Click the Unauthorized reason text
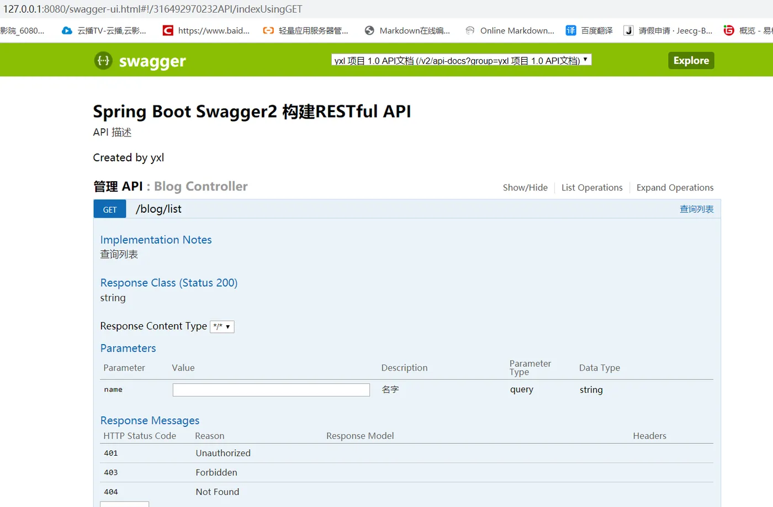Image resolution: width=773 pixels, height=507 pixels. pos(223,453)
